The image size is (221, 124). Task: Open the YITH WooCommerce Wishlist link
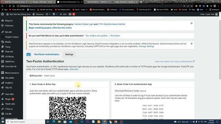(112, 24)
